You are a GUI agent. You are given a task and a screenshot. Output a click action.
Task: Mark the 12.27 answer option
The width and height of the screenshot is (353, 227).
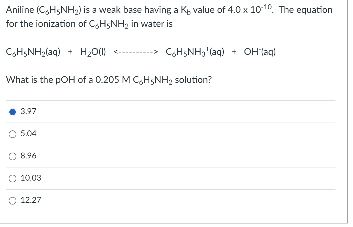[x=12, y=200]
